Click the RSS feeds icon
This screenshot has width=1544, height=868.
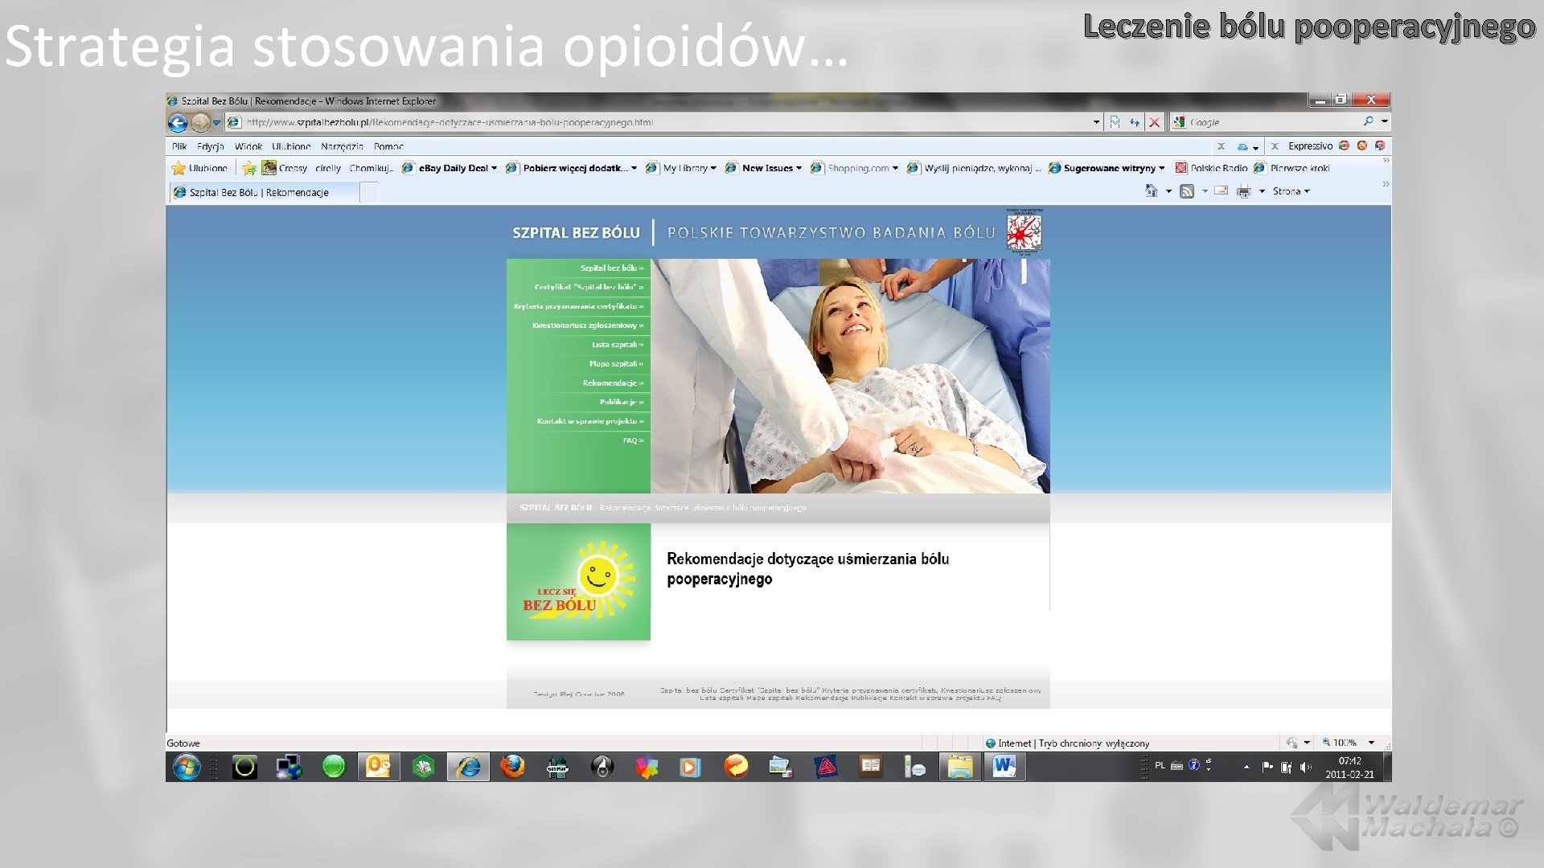pyautogui.click(x=1187, y=191)
